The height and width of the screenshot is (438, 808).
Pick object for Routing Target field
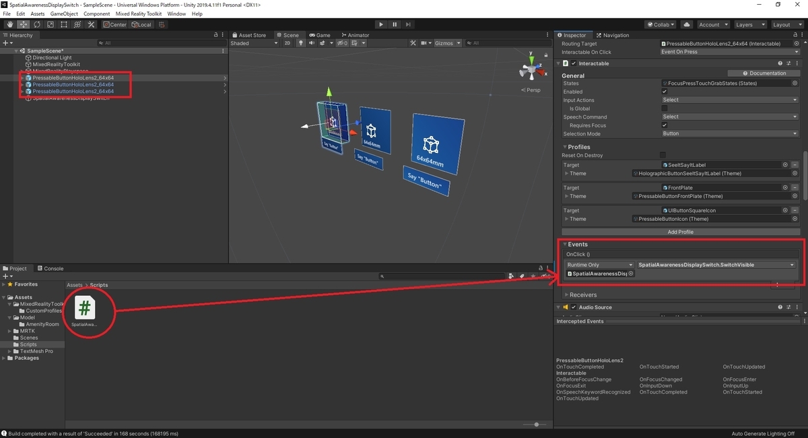795,44
